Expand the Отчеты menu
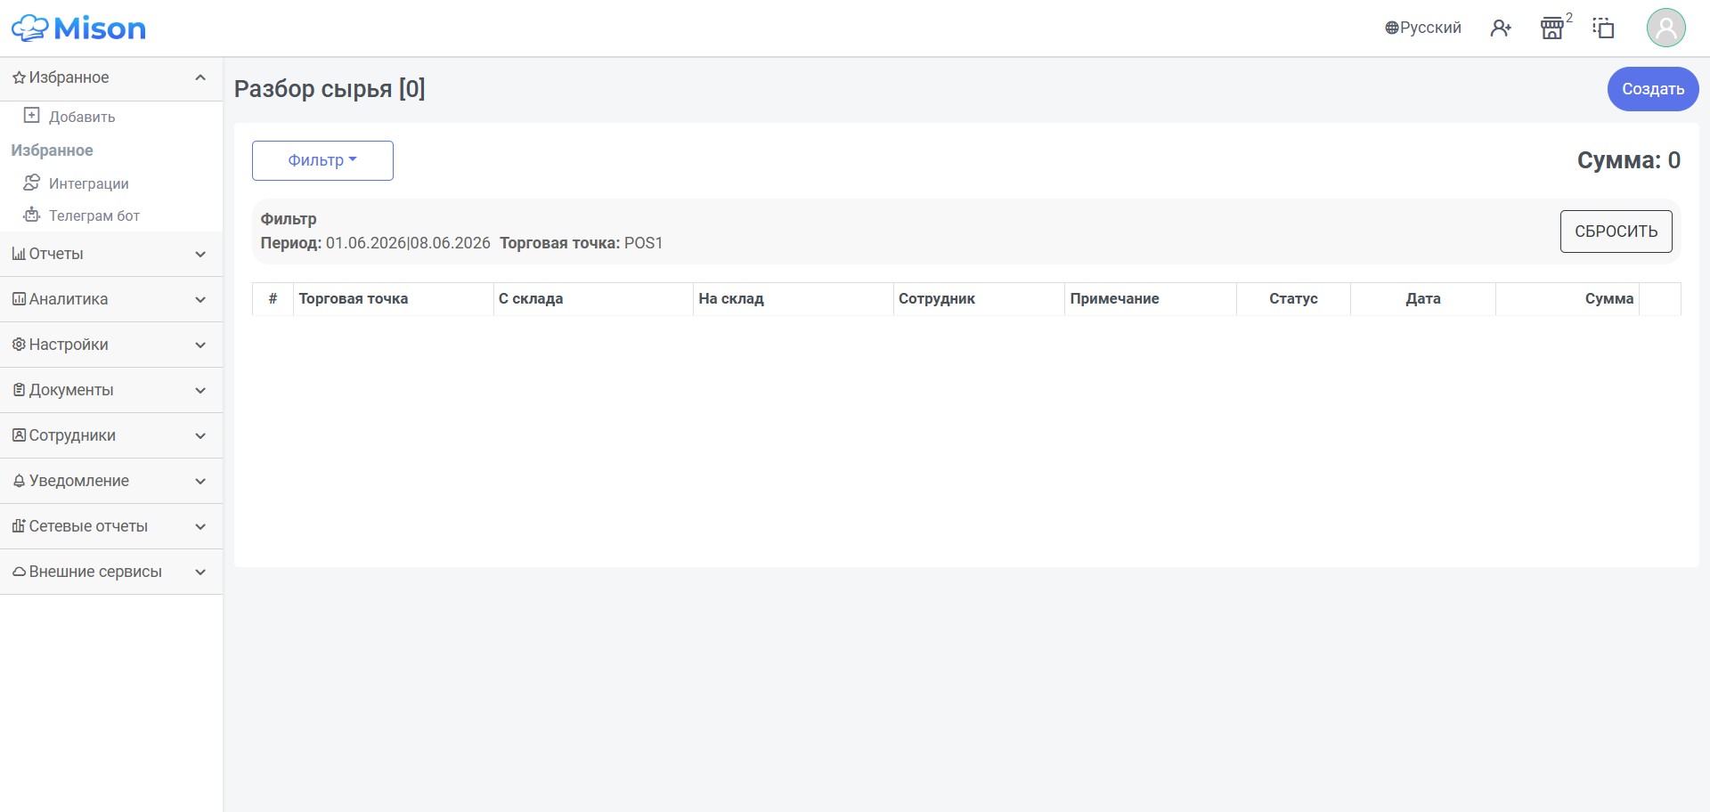Viewport: 1710px width, 812px height. click(x=111, y=255)
